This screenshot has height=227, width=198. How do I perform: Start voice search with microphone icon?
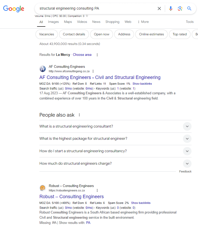171,9
